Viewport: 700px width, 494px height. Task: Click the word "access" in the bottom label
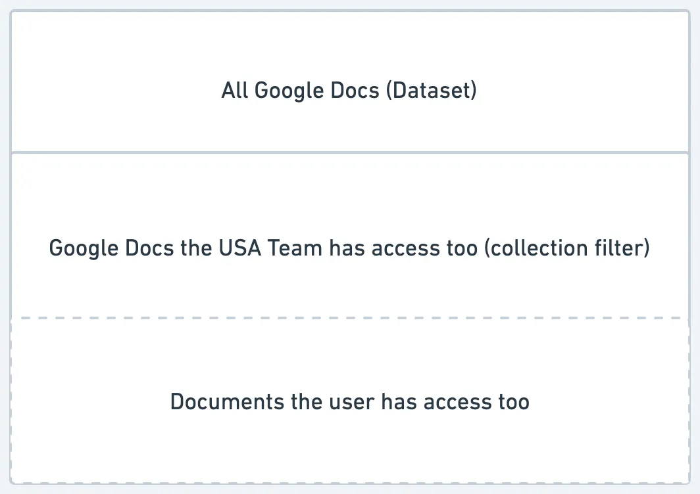[x=458, y=402]
